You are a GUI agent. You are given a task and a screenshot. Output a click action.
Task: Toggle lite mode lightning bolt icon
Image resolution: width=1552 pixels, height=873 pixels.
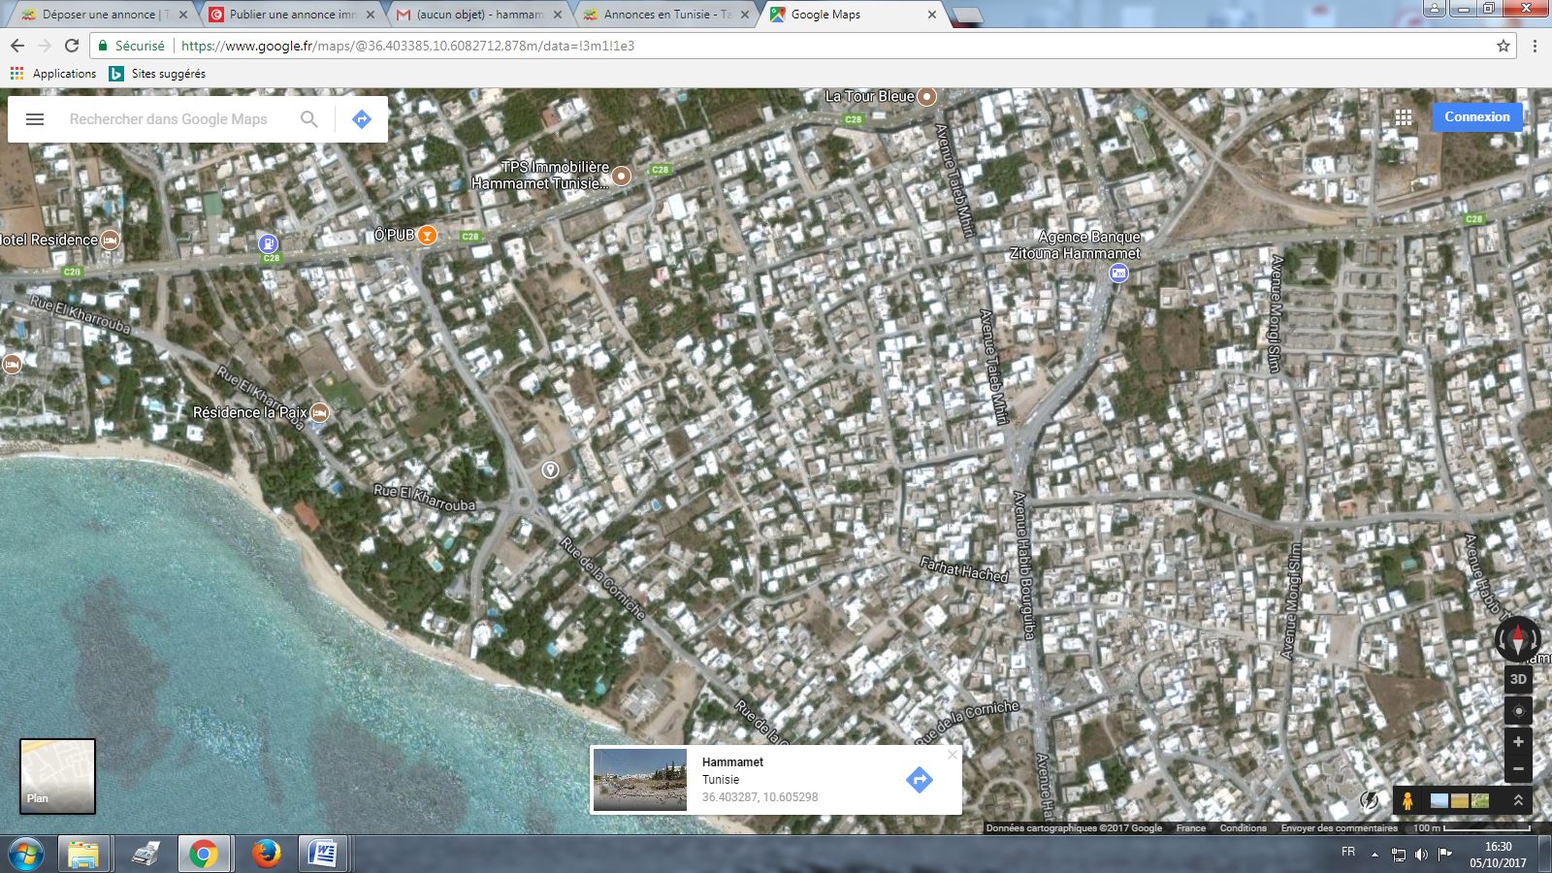[x=1369, y=801]
